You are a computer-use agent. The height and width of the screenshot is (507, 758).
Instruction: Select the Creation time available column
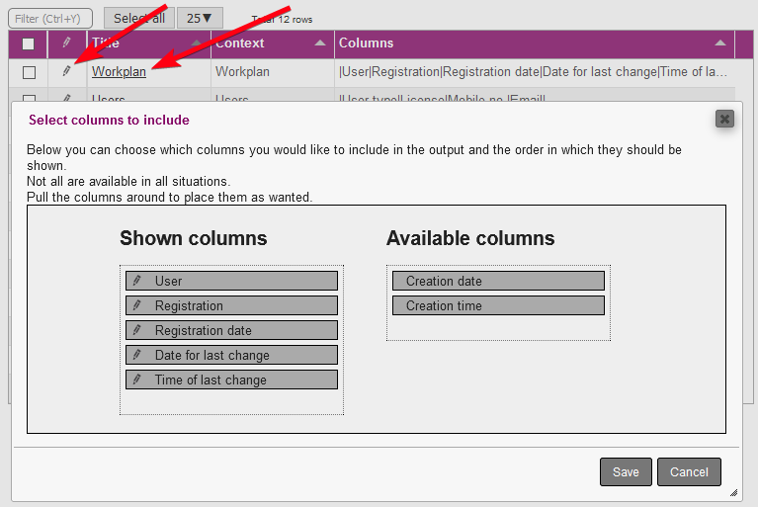[x=497, y=306]
